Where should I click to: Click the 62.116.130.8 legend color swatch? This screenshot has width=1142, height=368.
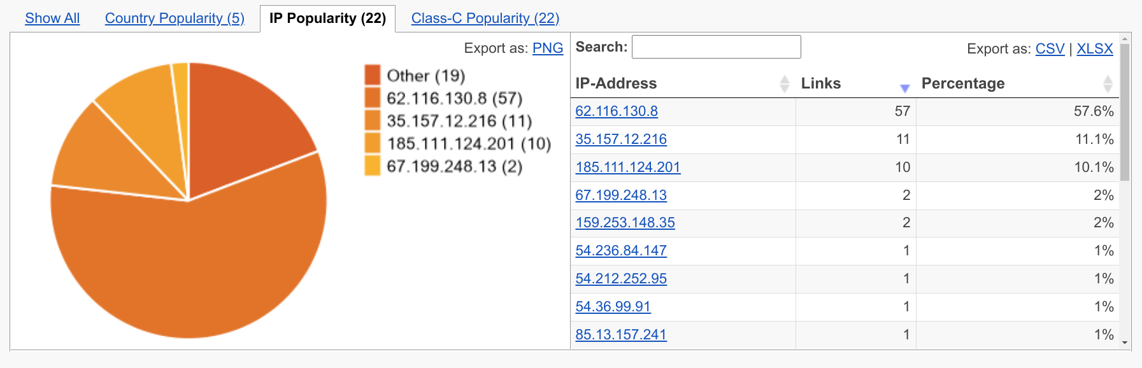pyautogui.click(x=373, y=98)
